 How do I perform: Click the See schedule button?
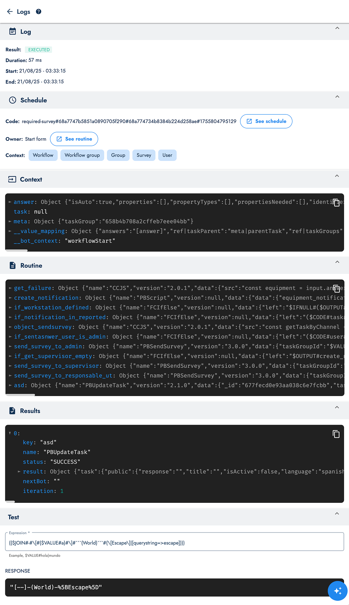(x=266, y=121)
